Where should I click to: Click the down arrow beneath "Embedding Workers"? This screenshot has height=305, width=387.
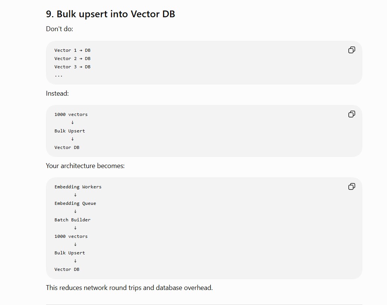point(75,195)
